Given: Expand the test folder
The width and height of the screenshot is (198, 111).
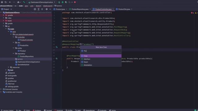Looking at the screenshot, I should click(6, 70).
